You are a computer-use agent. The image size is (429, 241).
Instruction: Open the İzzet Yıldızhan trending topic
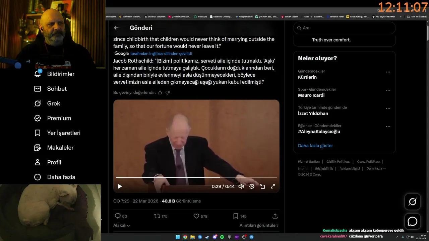point(313,113)
